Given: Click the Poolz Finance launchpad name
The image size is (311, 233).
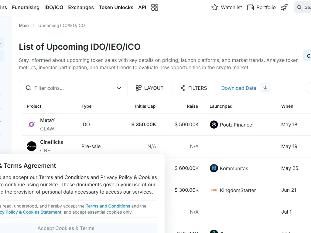Looking at the screenshot, I should click(x=236, y=125).
